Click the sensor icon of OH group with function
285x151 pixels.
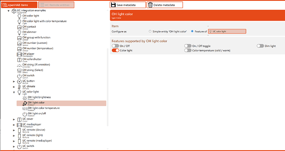19,38
